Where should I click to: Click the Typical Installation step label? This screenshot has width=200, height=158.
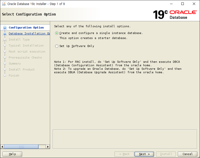(x=26, y=45)
